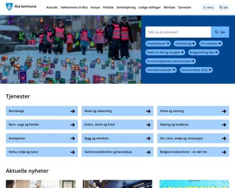This screenshot has width=235, height=188.
Task: Open the Skole og utdanning label
Action: (x=98, y=111)
